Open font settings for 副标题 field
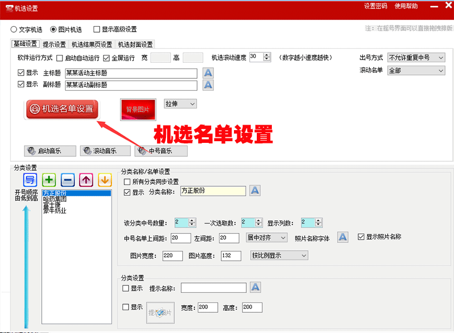 point(208,85)
